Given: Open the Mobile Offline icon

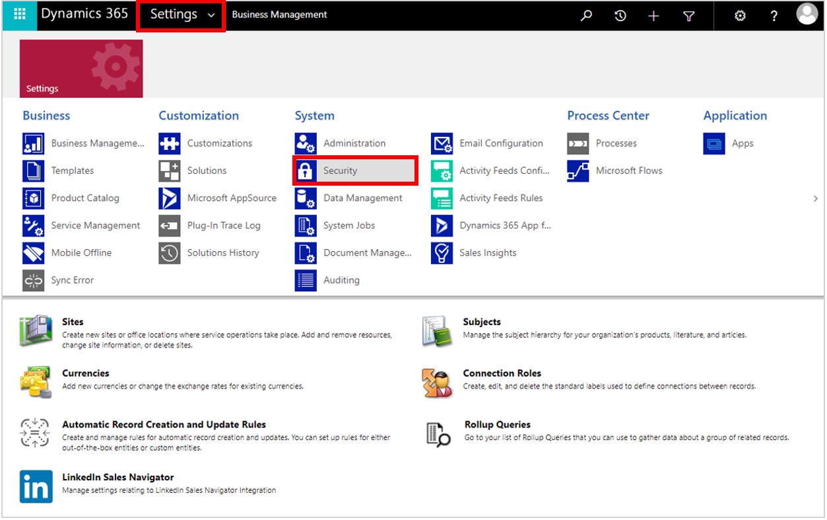Looking at the screenshot, I should click(x=34, y=253).
